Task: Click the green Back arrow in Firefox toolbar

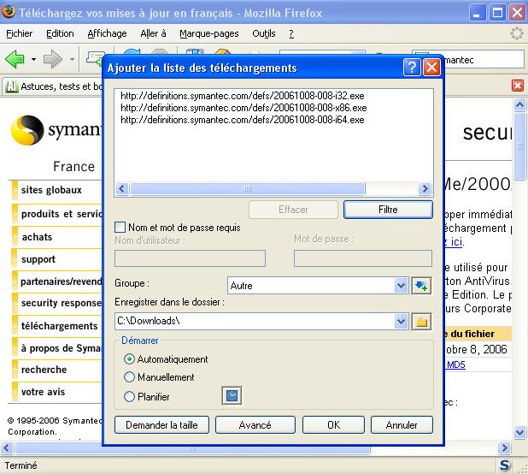Action: [15, 59]
